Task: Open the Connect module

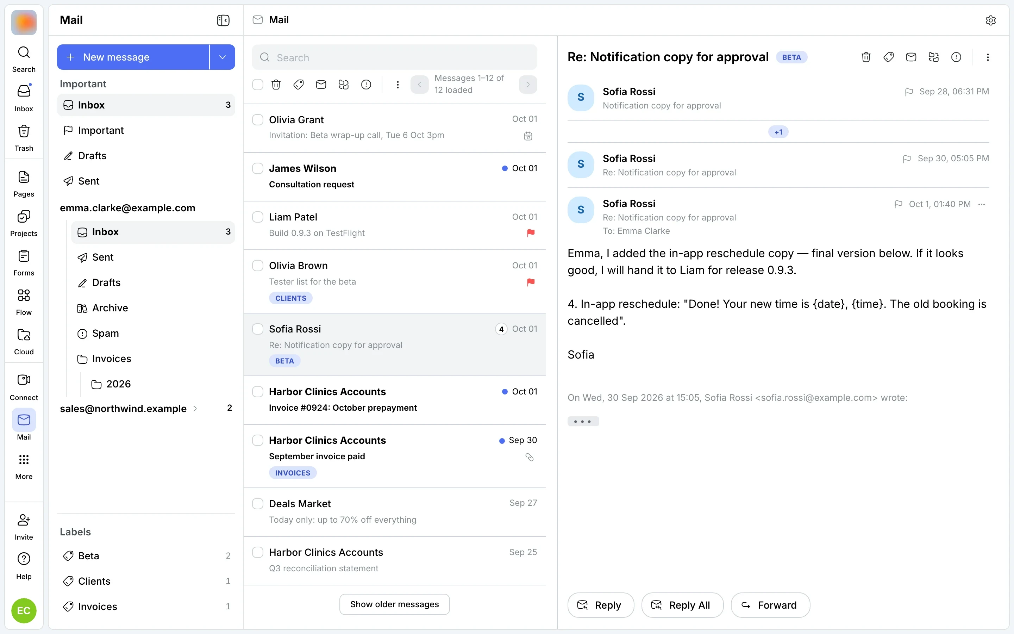Action: [x=24, y=387]
